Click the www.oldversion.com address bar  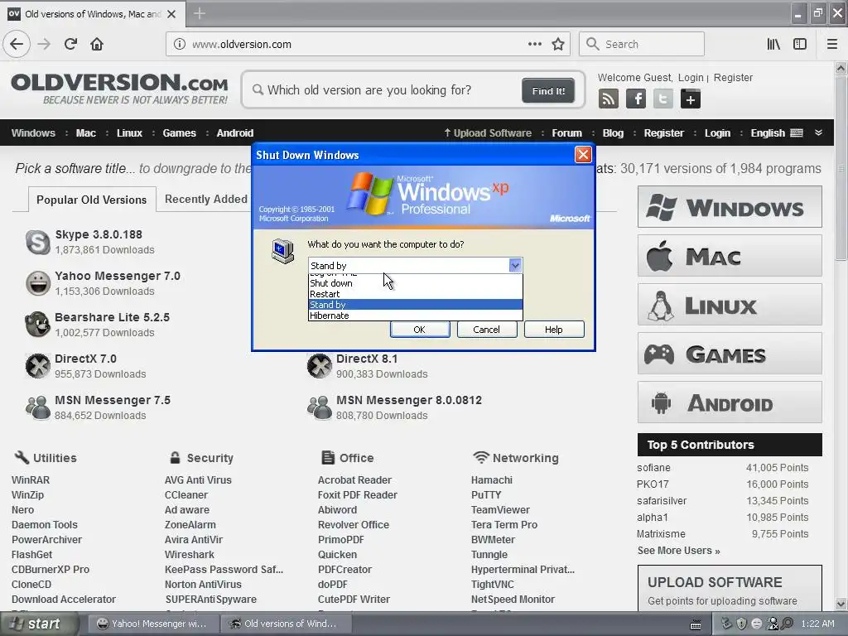point(351,44)
